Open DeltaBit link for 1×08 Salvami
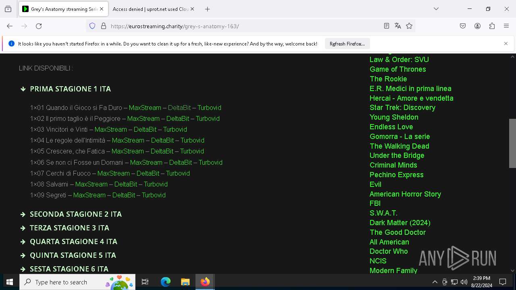Image resolution: width=516 pixels, height=290 pixels. coord(125,184)
